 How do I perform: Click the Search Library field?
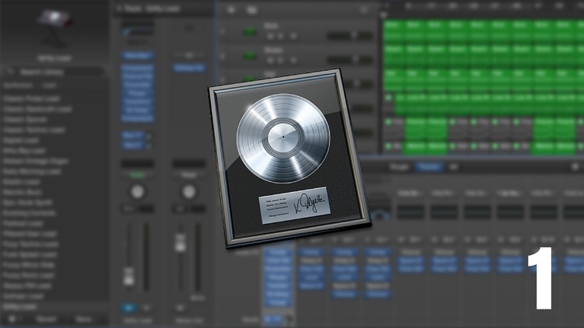(55, 72)
